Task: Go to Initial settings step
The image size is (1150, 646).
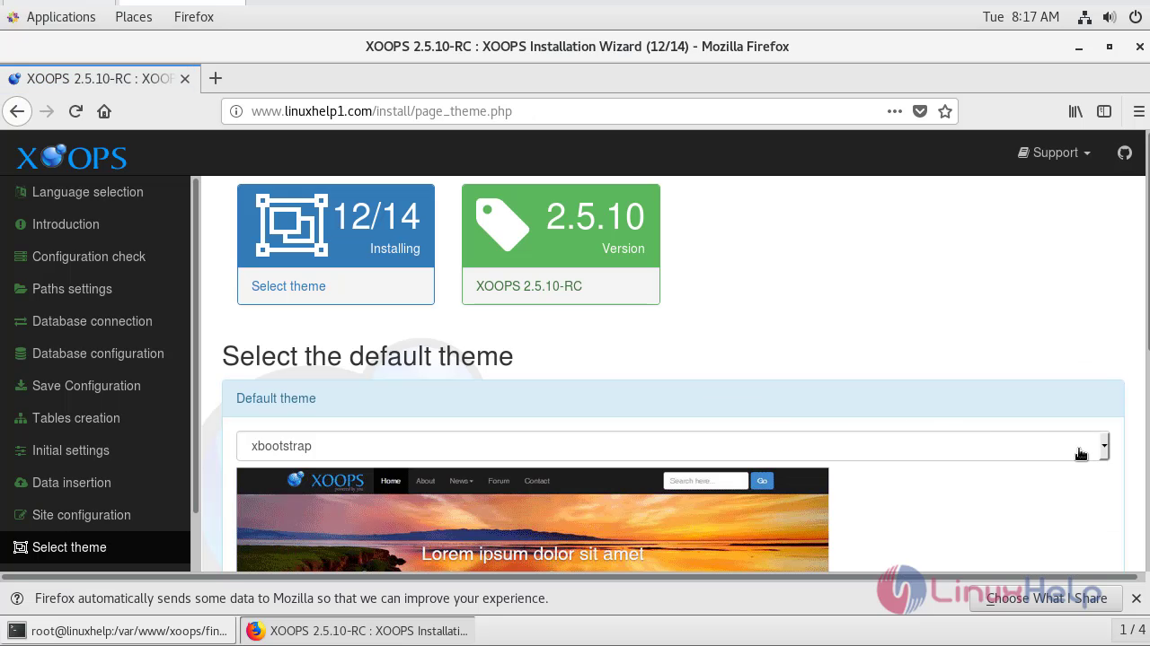Action: (71, 450)
